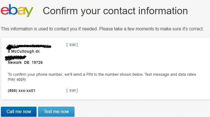
Task: Click the blacked-out line above Newark
Action: point(16,57)
